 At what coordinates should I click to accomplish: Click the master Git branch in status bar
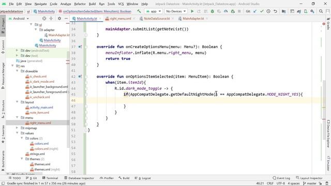pyautogui.click(x=310, y=183)
